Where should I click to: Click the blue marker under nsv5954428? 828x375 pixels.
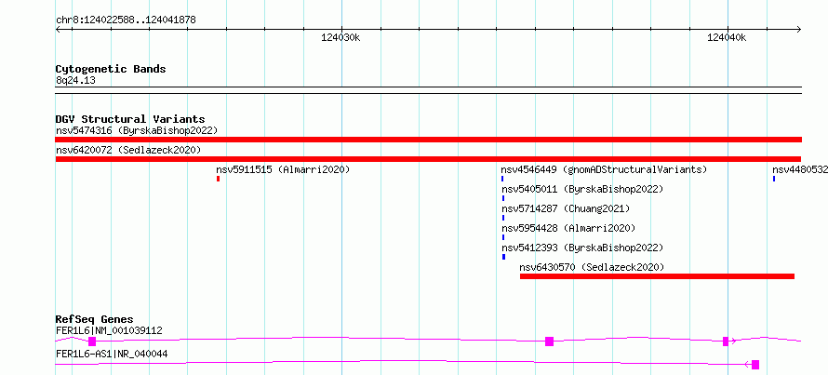click(x=503, y=237)
